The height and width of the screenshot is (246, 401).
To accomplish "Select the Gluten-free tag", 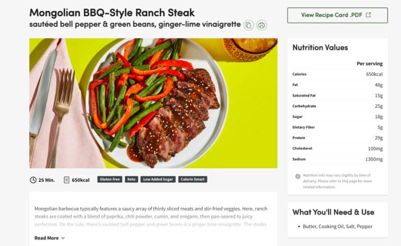I will pos(110,179).
